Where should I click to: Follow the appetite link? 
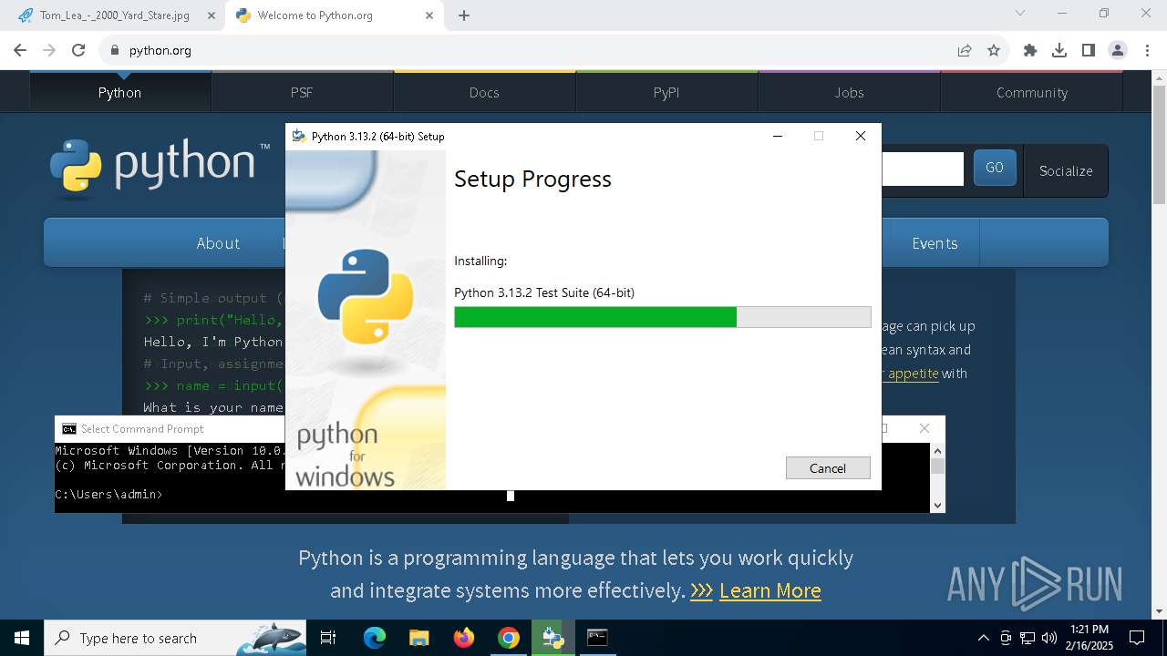[x=913, y=373]
